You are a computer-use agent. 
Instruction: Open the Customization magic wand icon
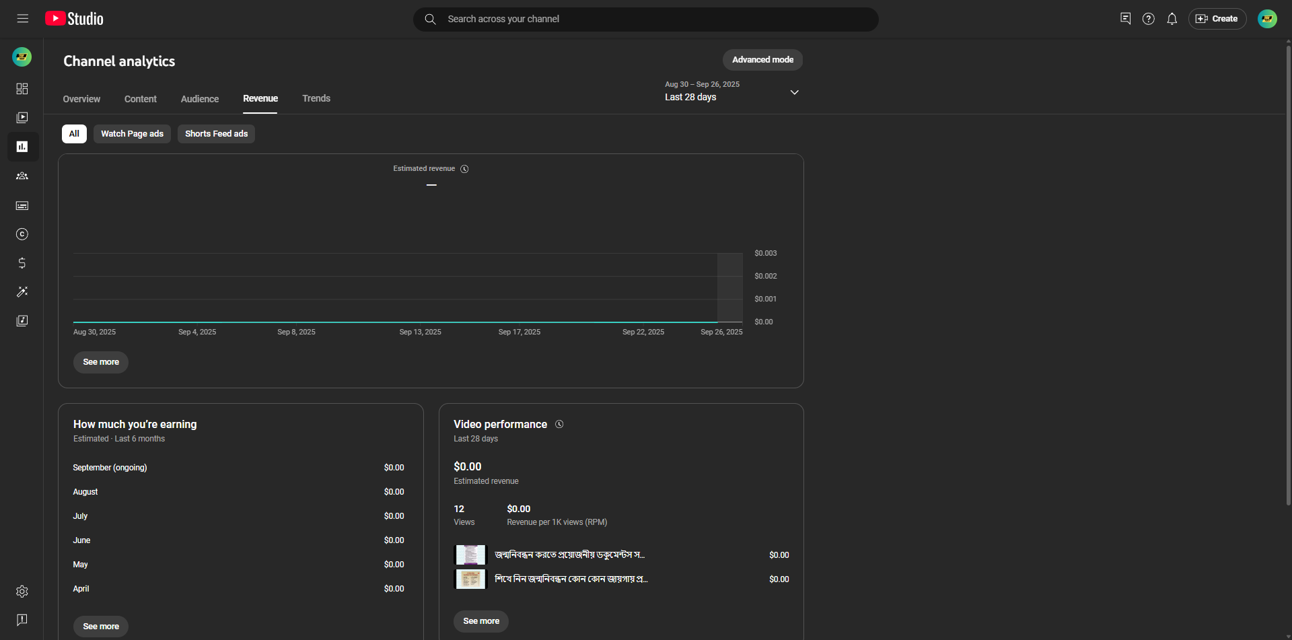tap(22, 292)
